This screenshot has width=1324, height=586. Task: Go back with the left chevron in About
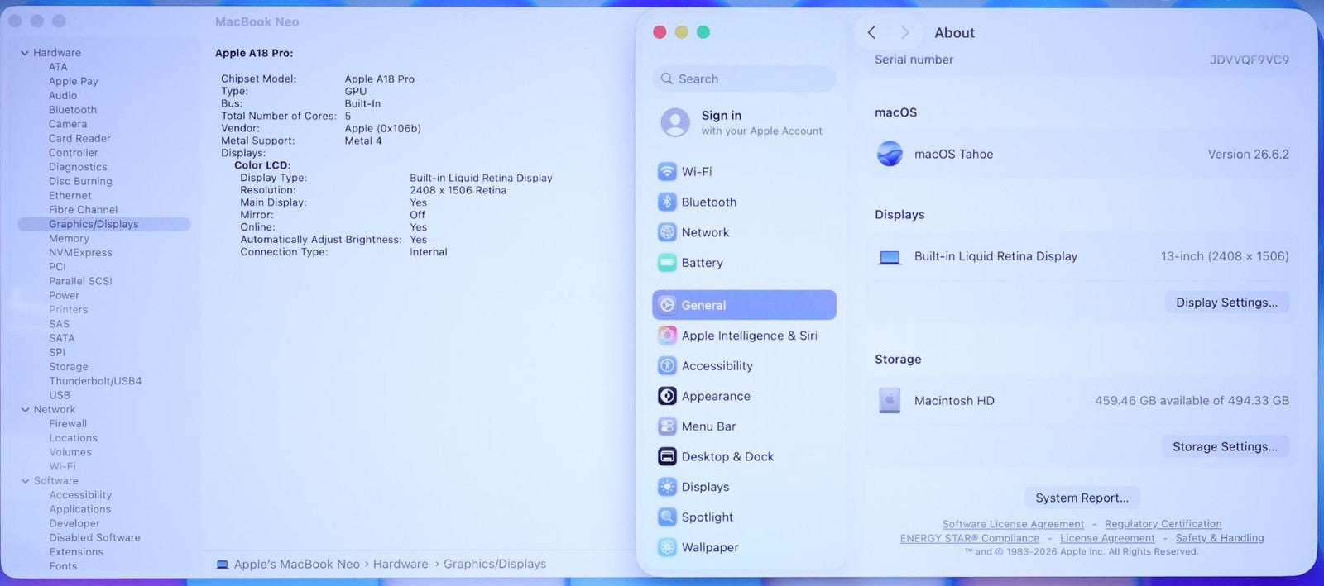871,32
